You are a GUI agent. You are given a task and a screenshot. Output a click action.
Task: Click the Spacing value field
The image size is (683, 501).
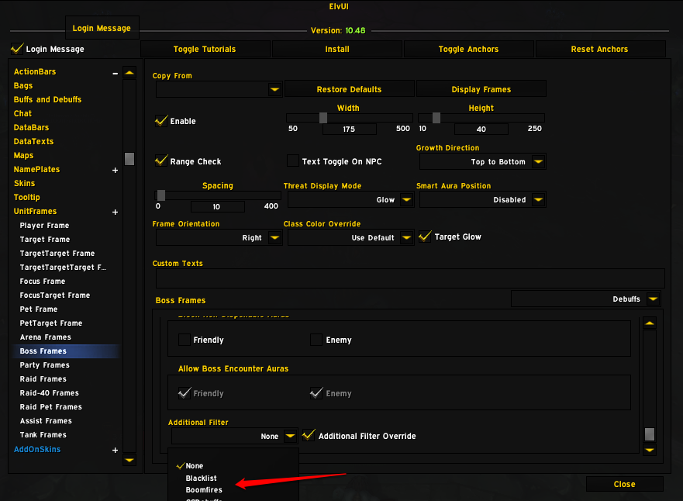[217, 206]
